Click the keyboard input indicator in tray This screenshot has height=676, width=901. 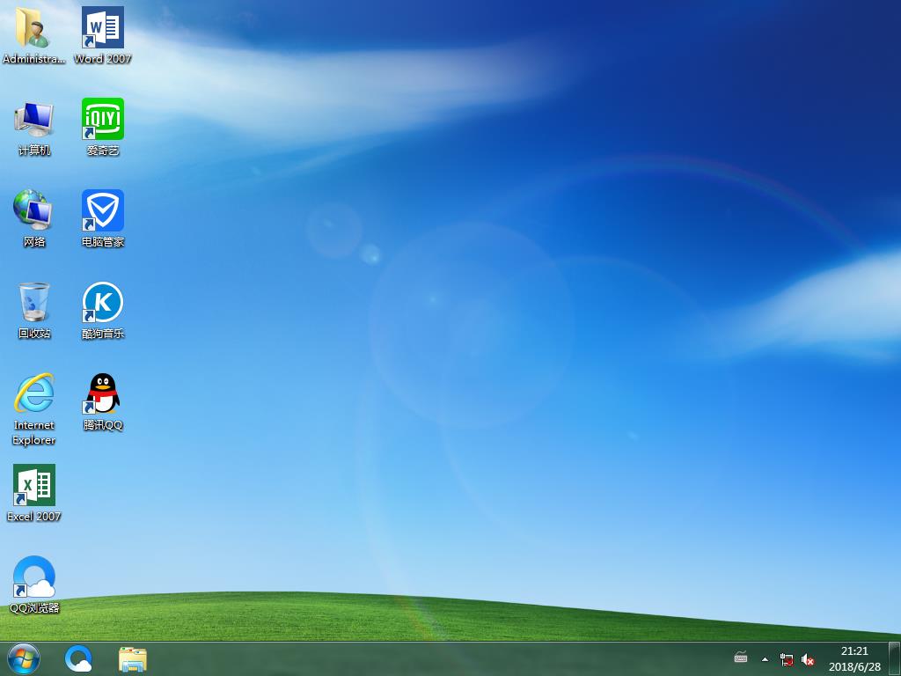(x=741, y=658)
